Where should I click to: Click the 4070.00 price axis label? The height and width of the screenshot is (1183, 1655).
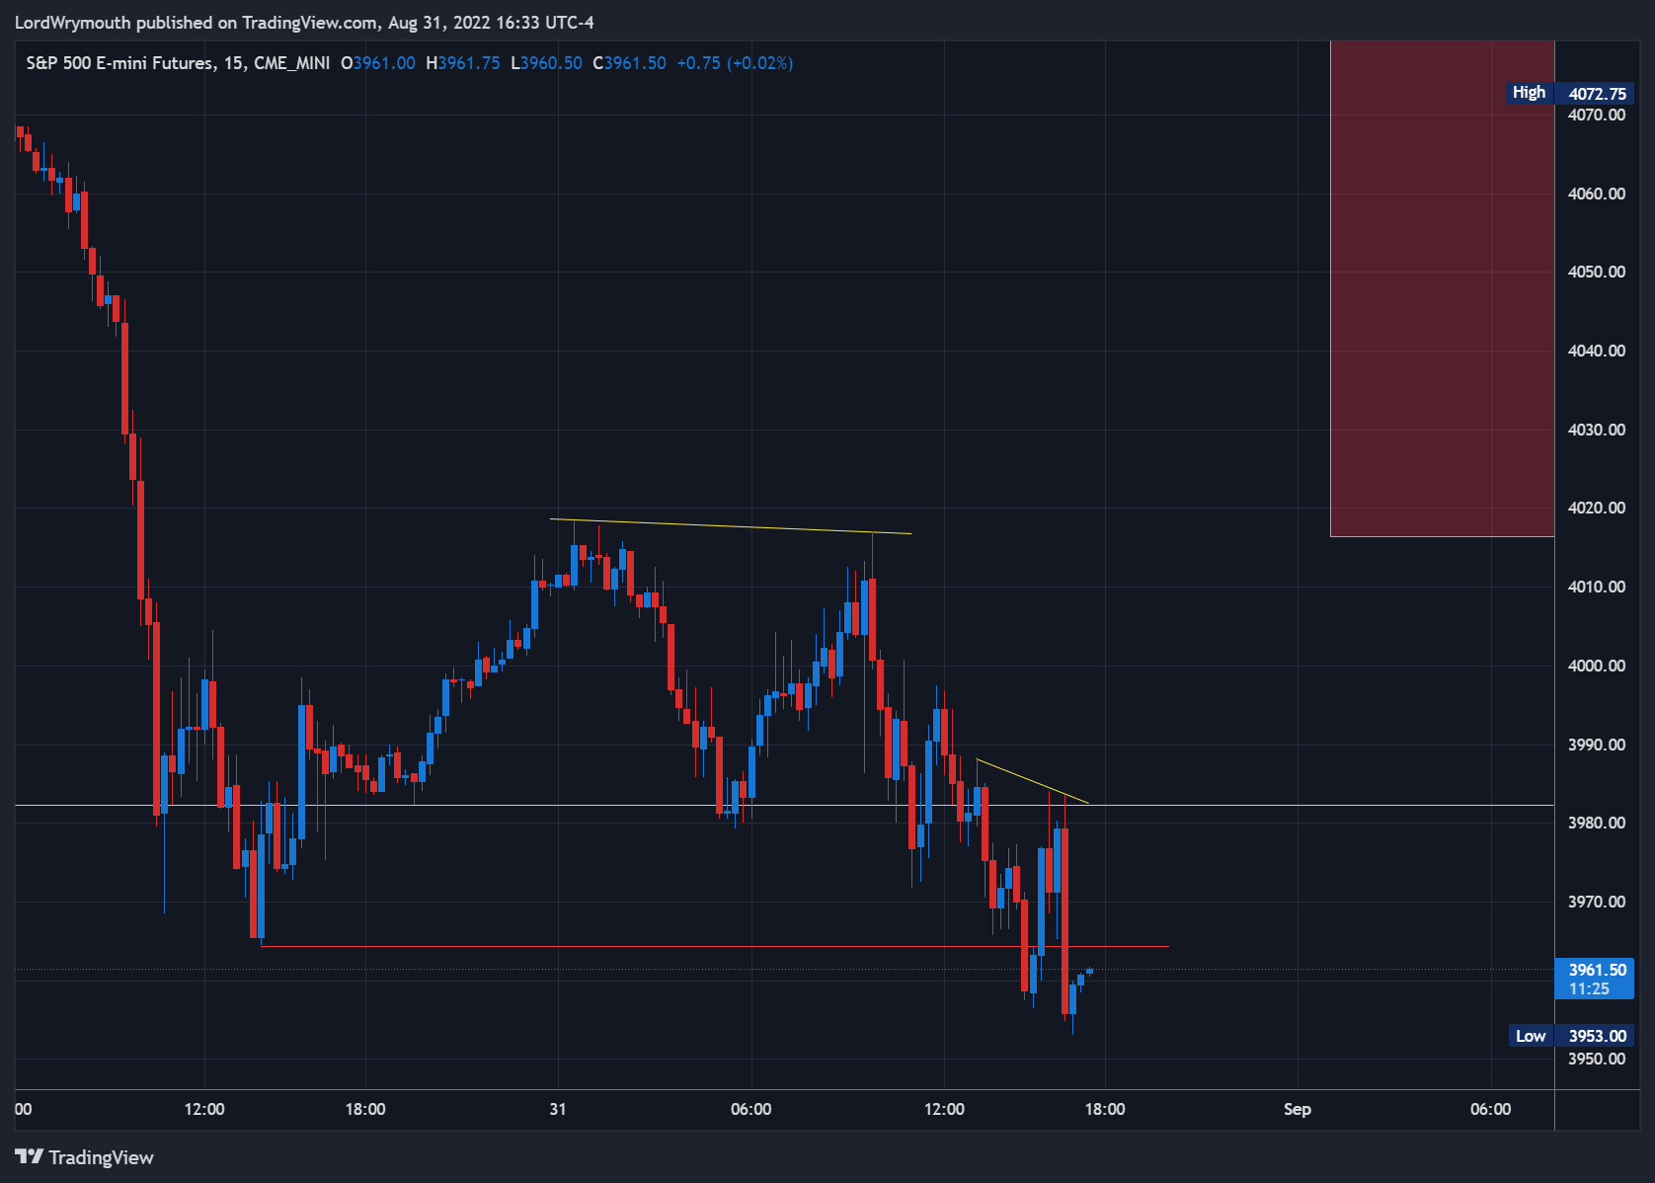click(x=1597, y=115)
